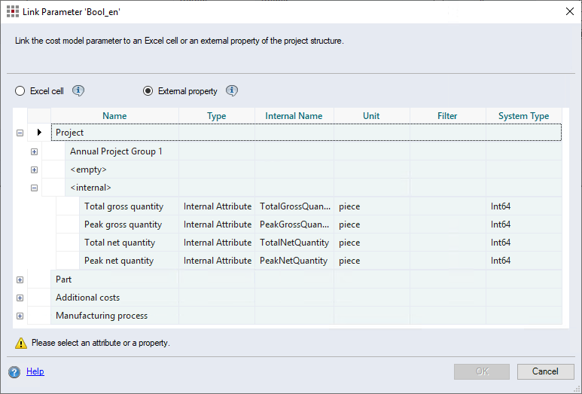Click the System Type column header
The height and width of the screenshot is (394, 582).
523,116
